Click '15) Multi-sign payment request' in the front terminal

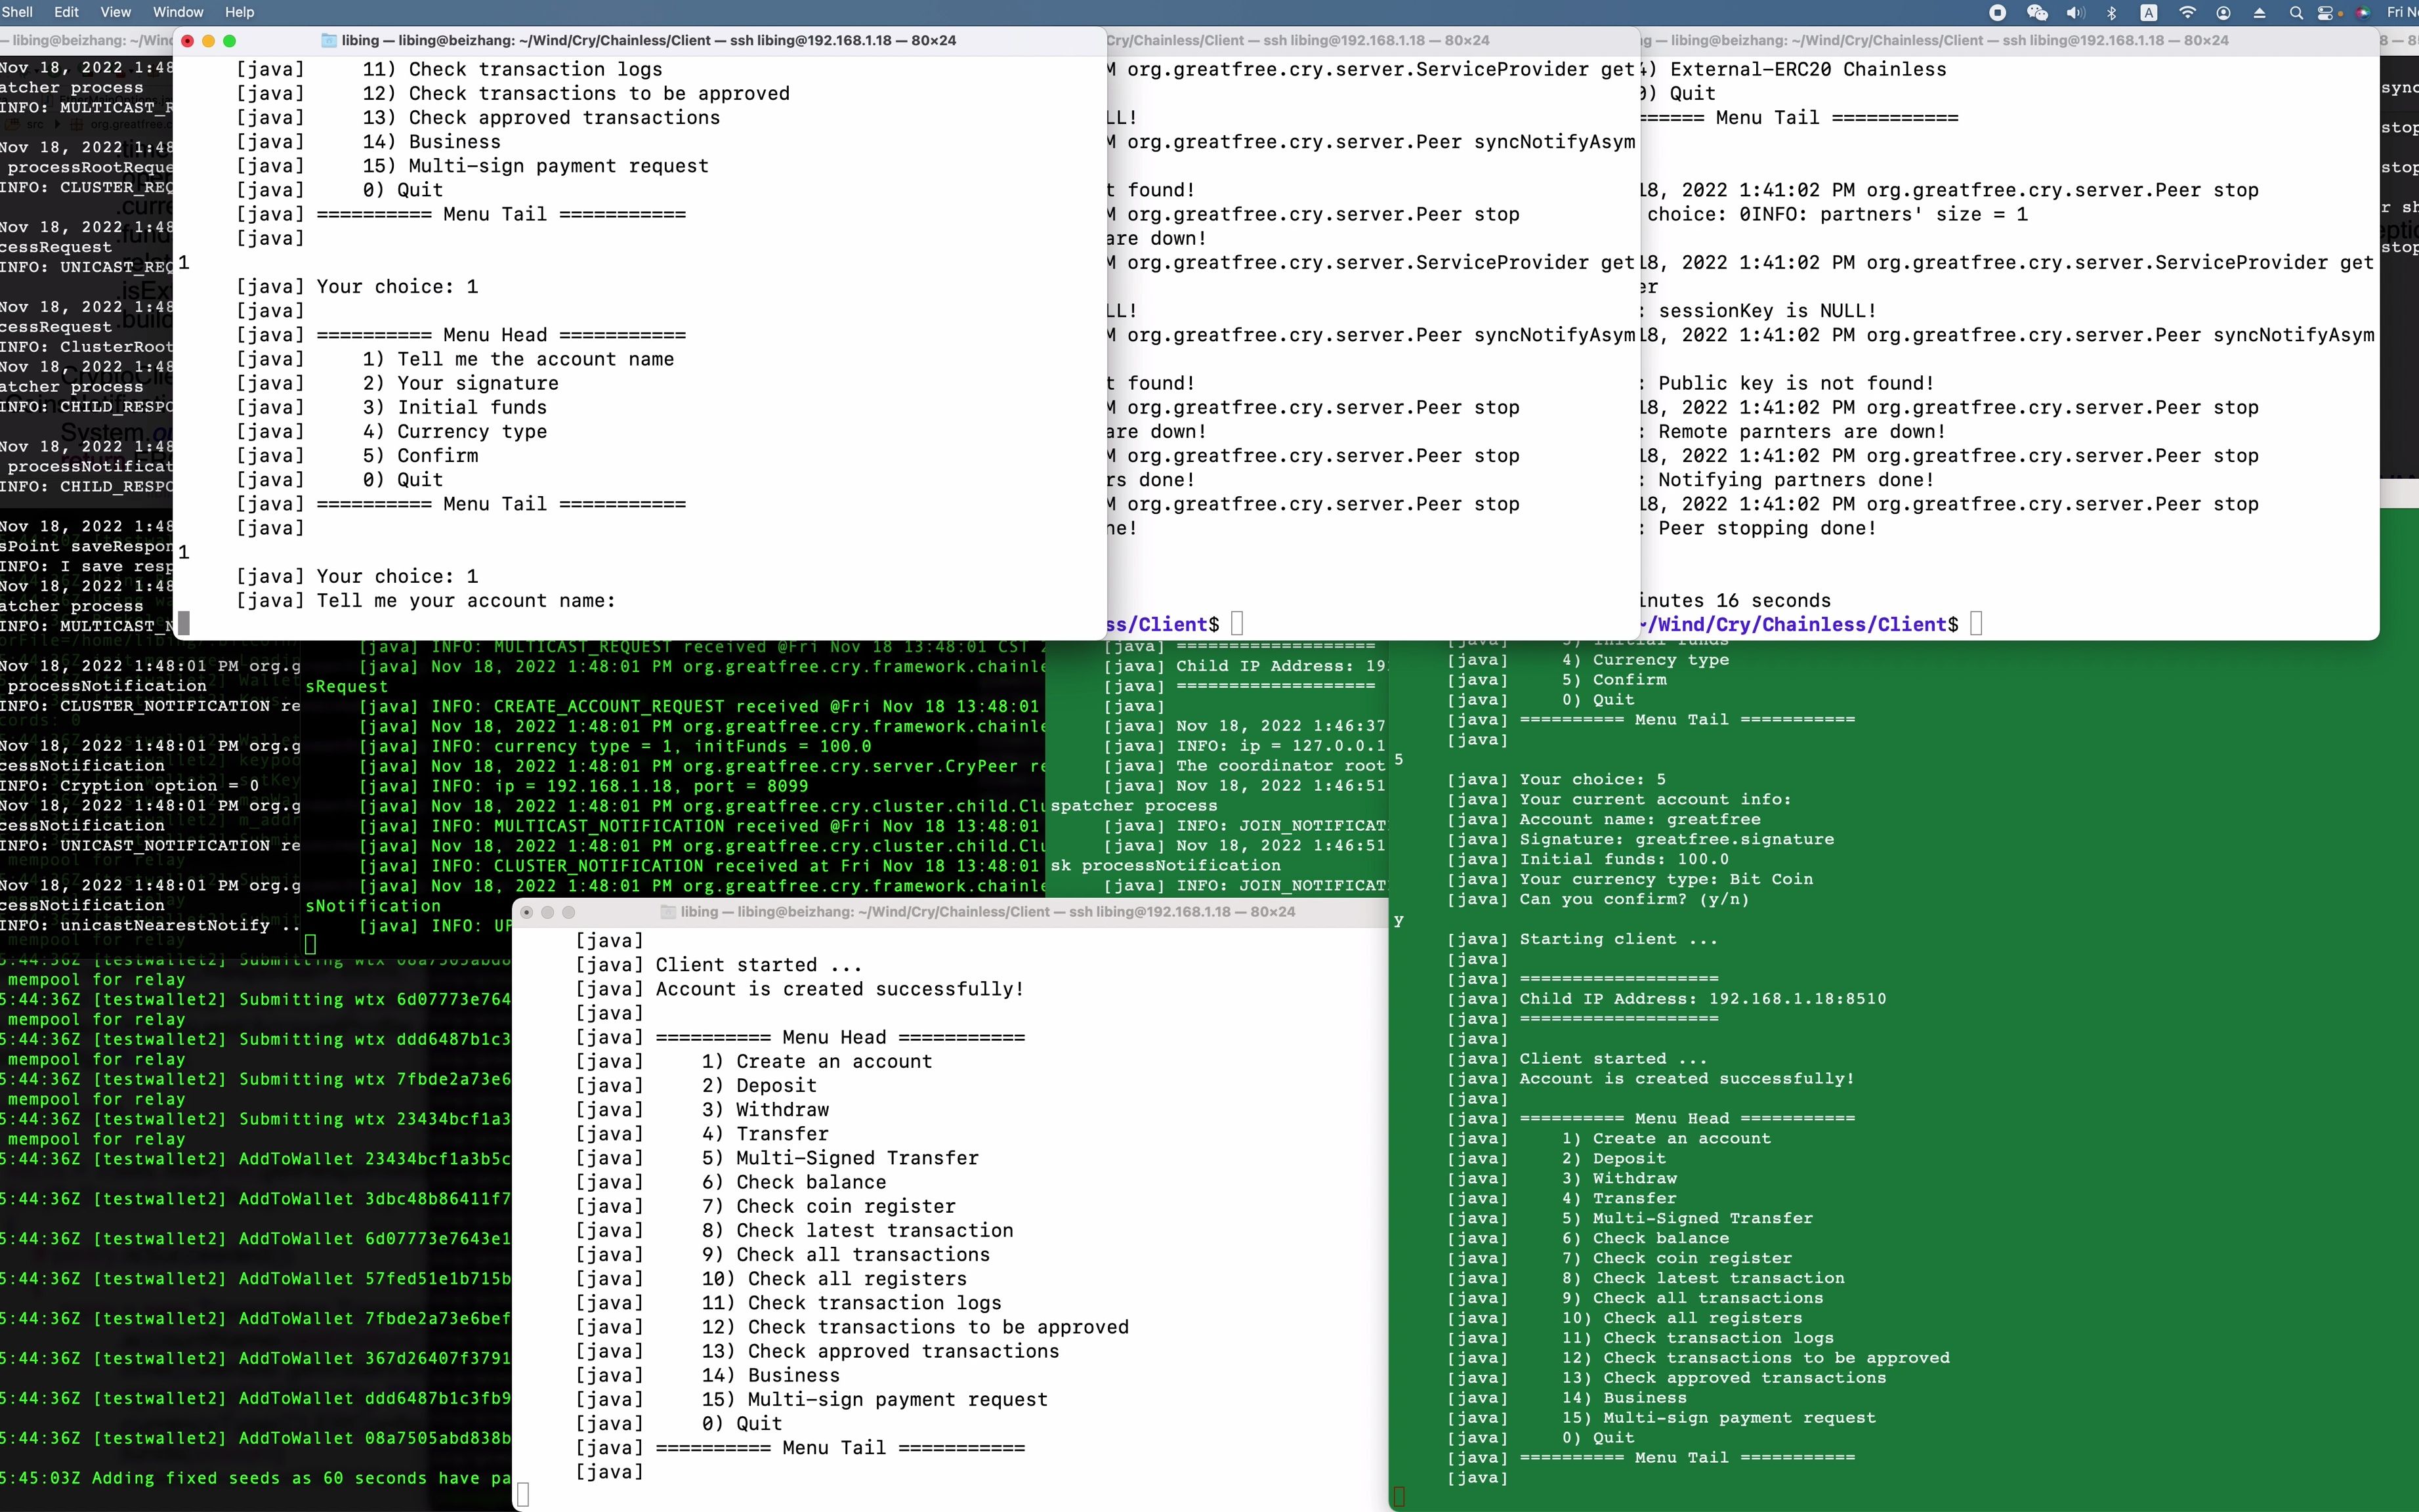coord(535,166)
